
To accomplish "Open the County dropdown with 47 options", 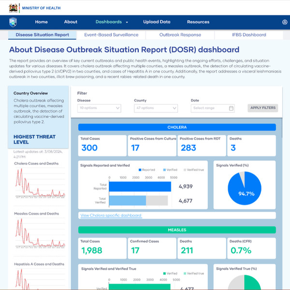I will 156,108.
